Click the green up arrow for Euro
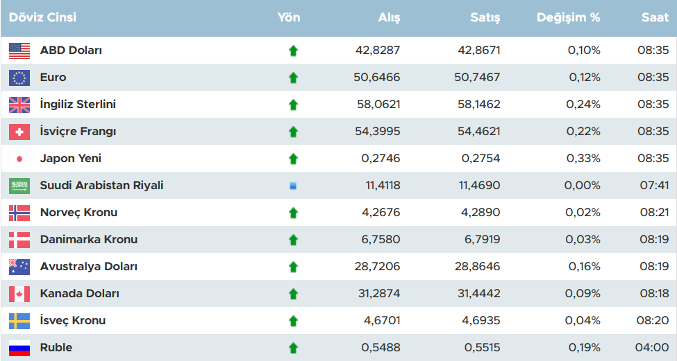Viewport: 677px width, 361px height. tap(293, 78)
